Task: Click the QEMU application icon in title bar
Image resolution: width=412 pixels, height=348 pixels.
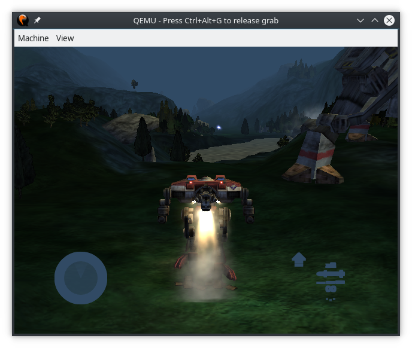Action: 23,20
